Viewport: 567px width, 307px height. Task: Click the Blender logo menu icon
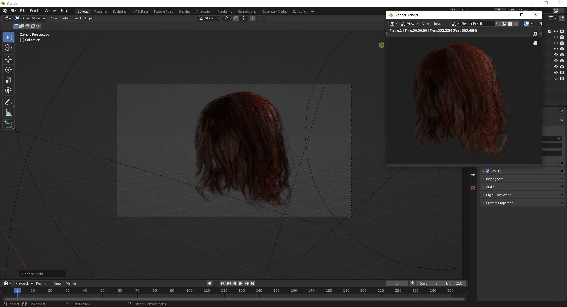pyautogui.click(x=5, y=11)
